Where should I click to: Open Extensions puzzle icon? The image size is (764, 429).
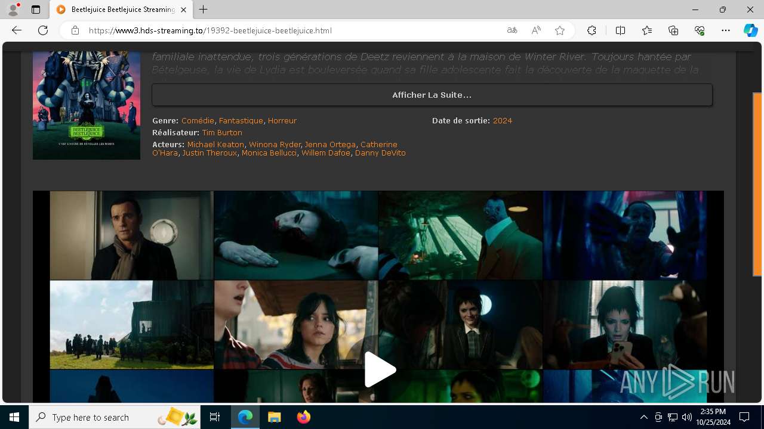(592, 30)
